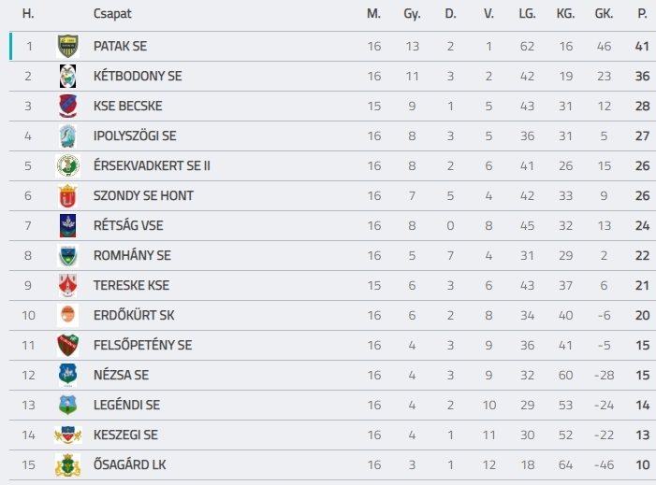Sort table by the P. points column header
Image resolution: width=656 pixels, height=485 pixels.
coord(642,14)
